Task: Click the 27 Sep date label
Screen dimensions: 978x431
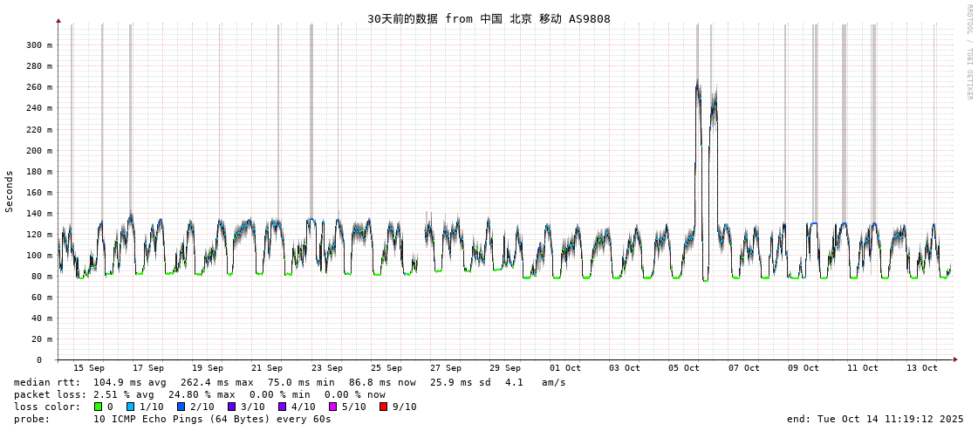Action: 446,368
